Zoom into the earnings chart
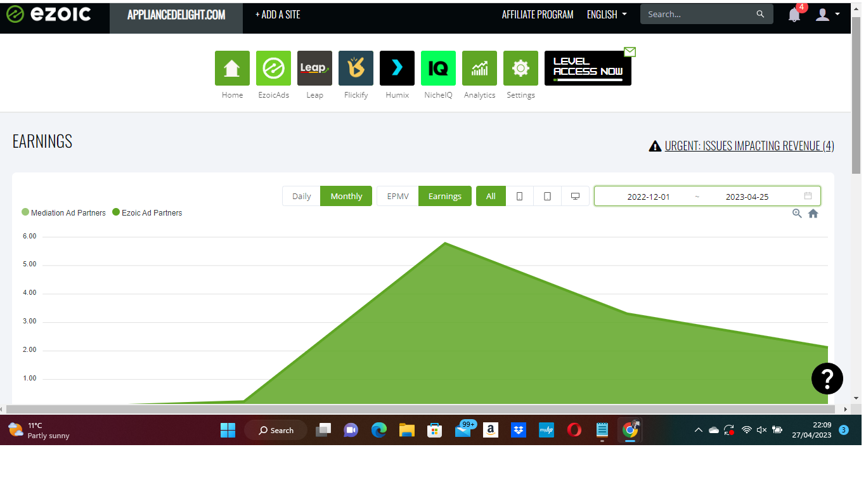This screenshot has width=866, height=487. [797, 214]
